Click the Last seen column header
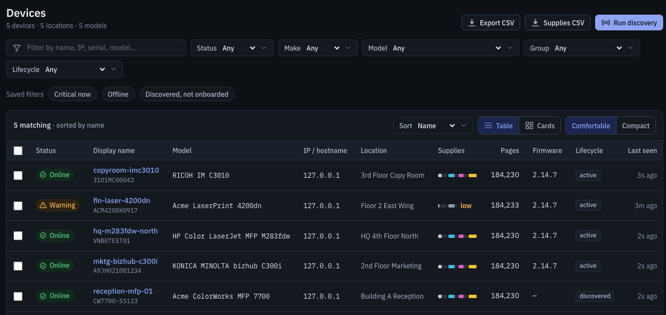The height and width of the screenshot is (315, 666). [x=642, y=151]
